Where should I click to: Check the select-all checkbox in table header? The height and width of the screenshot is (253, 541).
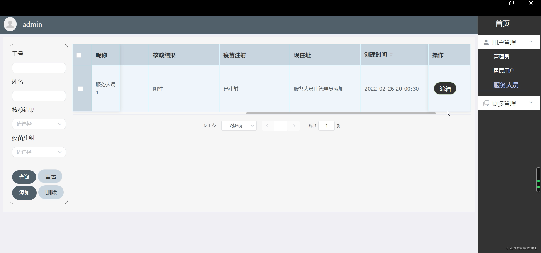point(79,55)
